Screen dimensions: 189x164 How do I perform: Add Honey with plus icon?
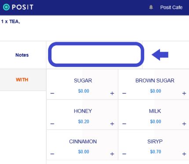point(112,124)
